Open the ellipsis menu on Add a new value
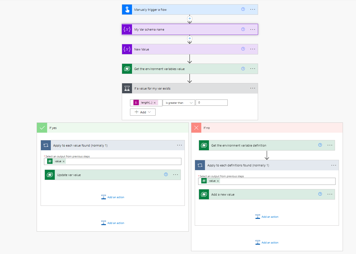This screenshot has height=254, width=356. (330, 194)
